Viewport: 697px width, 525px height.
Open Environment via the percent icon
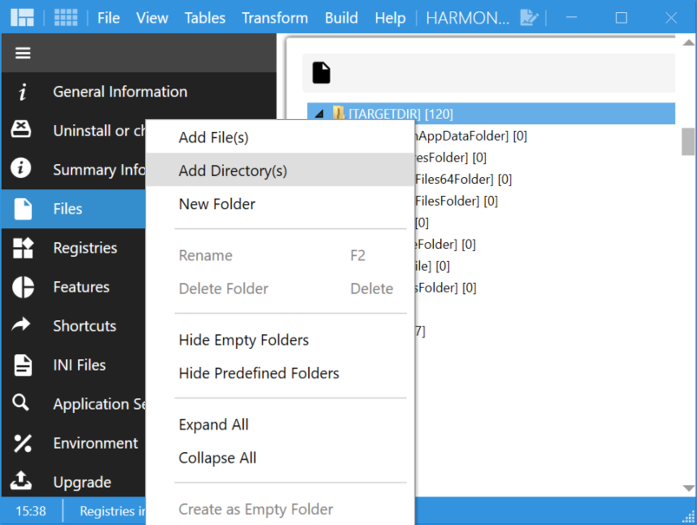click(x=21, y=443)
